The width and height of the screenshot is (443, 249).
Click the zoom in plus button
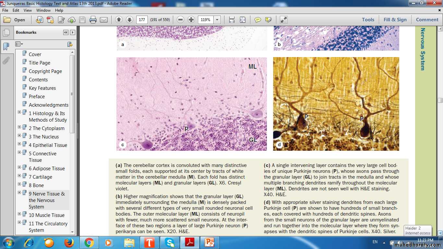point(191,20)
